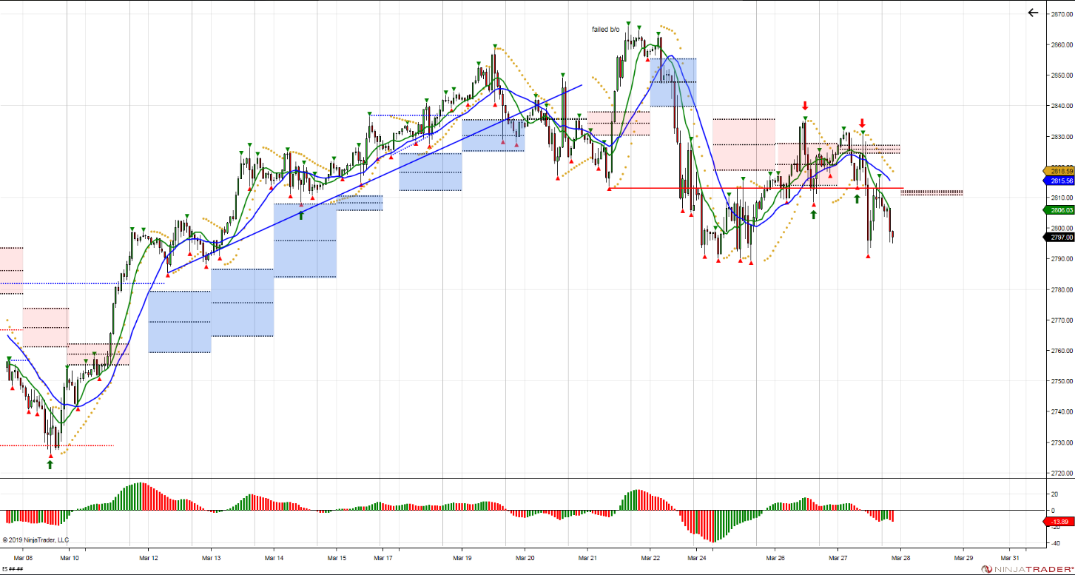Click the 2740.00 price axis label

coord(1062,412)
